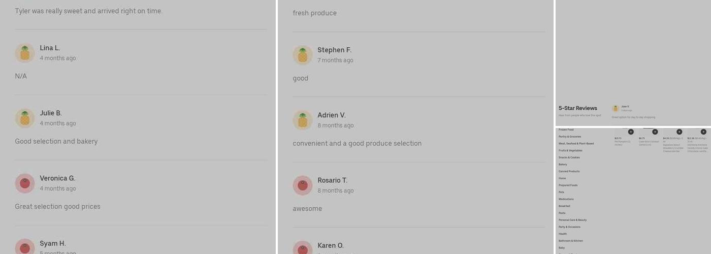Go to the Personal Care & Beauty category
711x254 pixels.
tap(572, 220)
